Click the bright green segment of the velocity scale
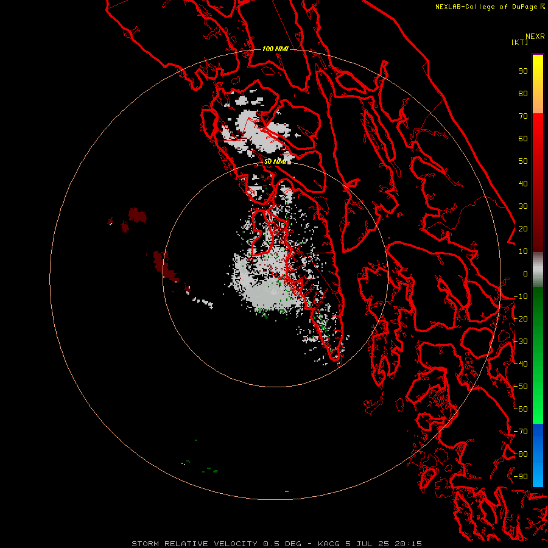The height and width of the screenshot is (548, 548). click(538, 356)
